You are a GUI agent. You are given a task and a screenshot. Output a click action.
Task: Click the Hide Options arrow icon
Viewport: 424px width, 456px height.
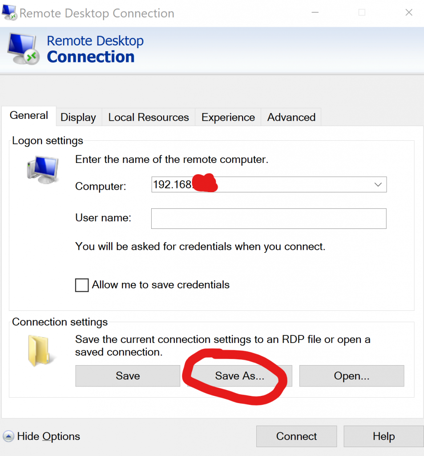tap(8, 436)
